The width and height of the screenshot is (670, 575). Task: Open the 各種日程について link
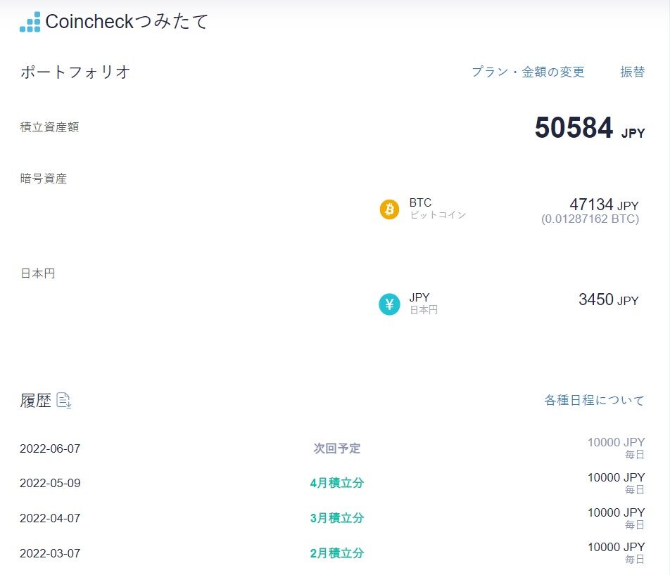[594, 400]
